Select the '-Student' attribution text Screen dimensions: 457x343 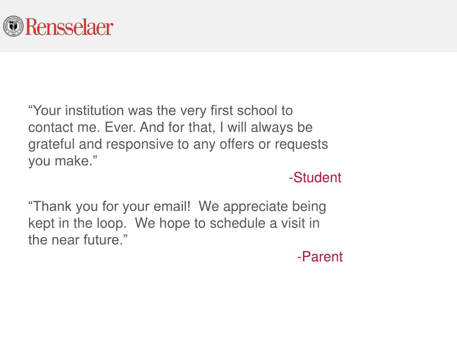tap(315, 177)
